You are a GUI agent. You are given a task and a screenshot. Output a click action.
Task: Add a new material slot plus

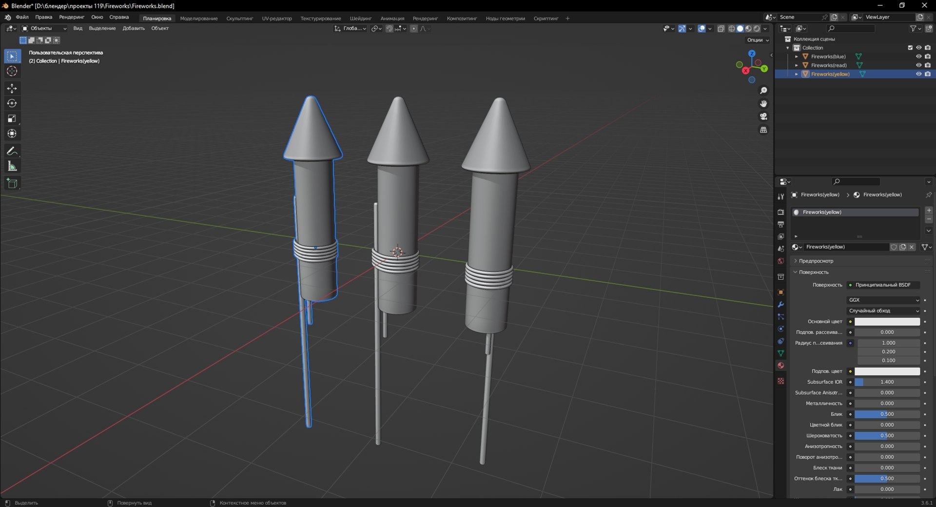click(x=929, y=210)
